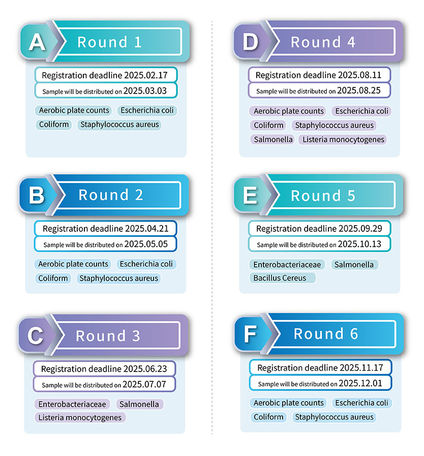Select Escherichia coli tag in Round 2

(x=146, y=264)
